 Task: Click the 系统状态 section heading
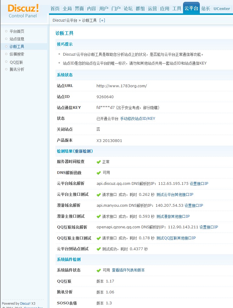point(65,75)
